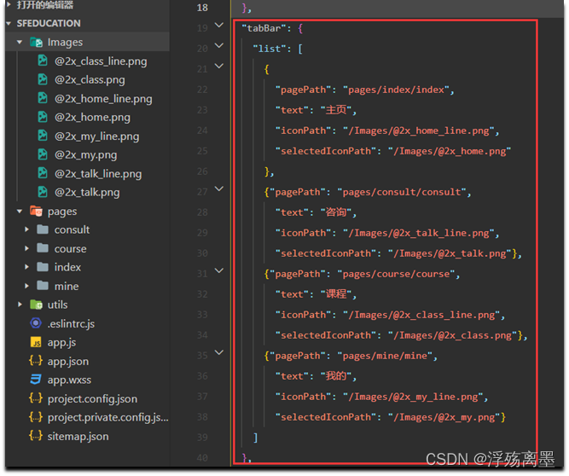Click the Images folder icon
569x476 pixels.
(x=37, y=42)
